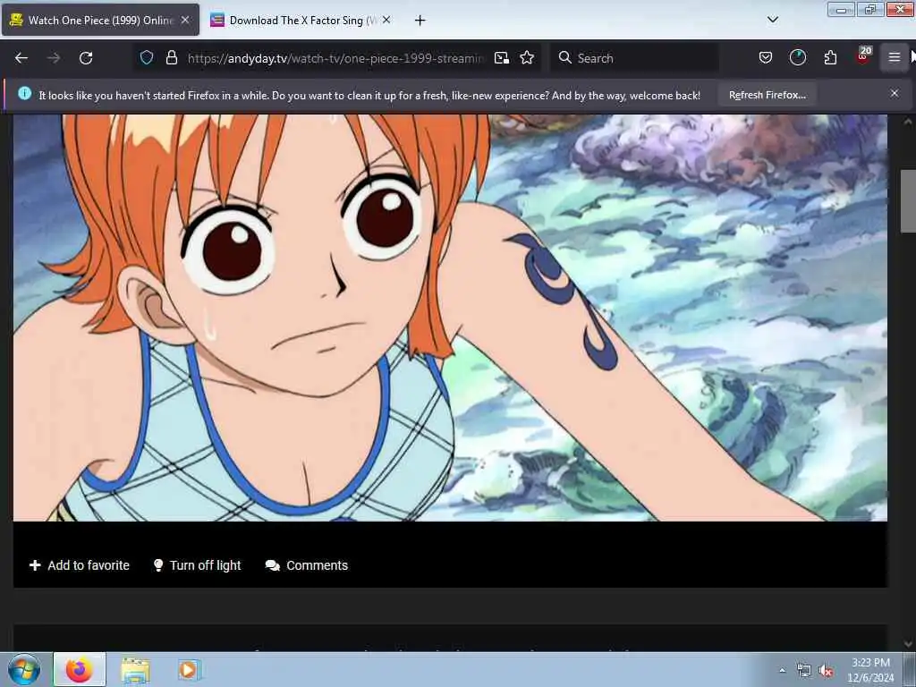Open the Windows Start menu
916x687 pixels.
click(24, 669)
